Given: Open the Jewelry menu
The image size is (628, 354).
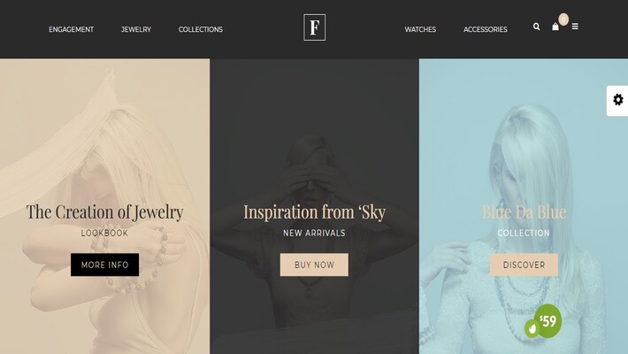Looking at the screenshot, I should pyautogui.click(x=136, y=30).
